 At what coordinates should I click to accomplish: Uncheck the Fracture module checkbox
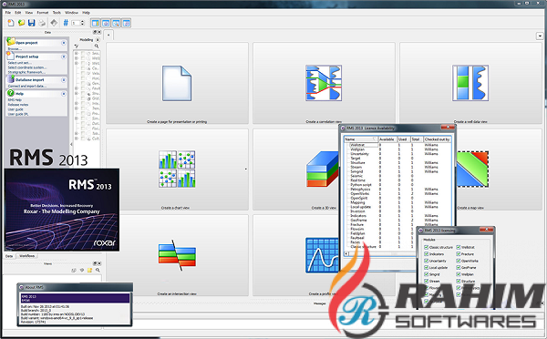point(459,254)
